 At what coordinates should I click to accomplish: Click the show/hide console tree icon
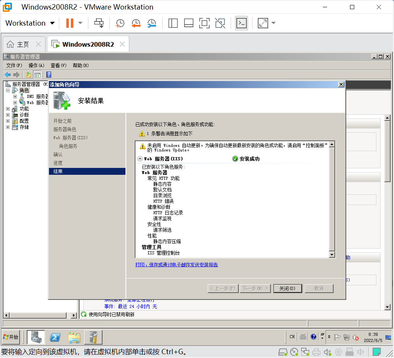(x=37, y=75)
